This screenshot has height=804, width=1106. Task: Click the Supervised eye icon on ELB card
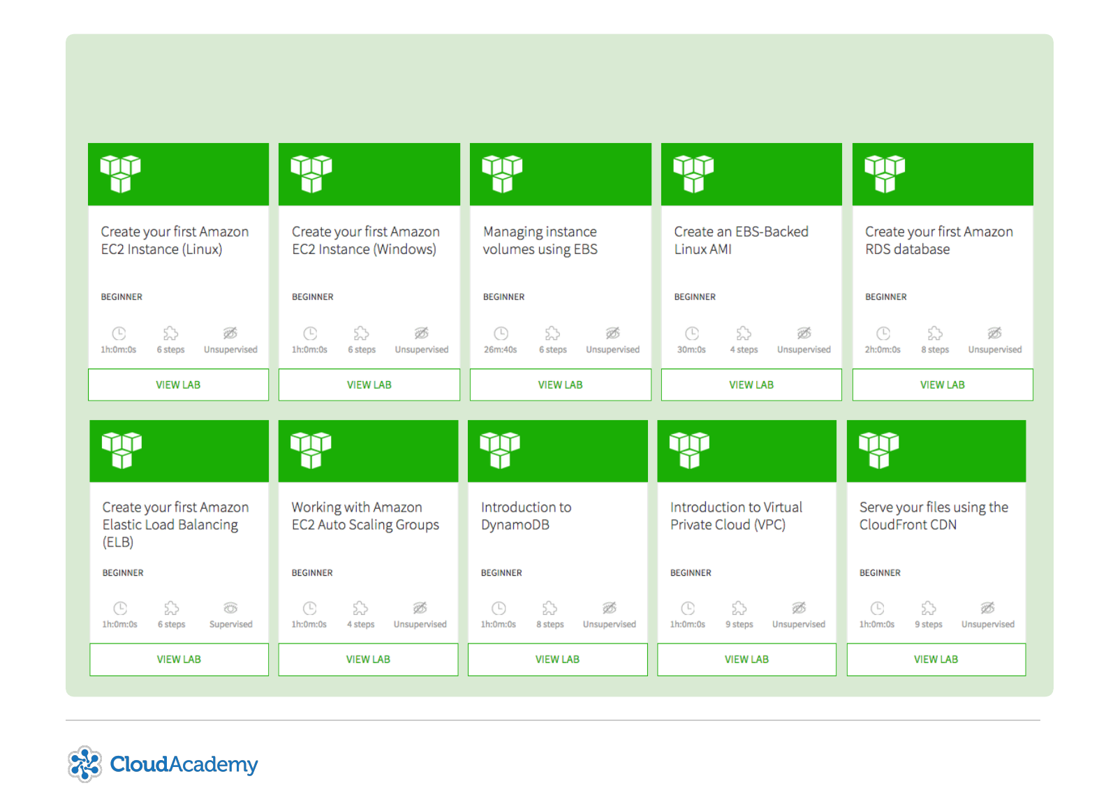(230, 609)
